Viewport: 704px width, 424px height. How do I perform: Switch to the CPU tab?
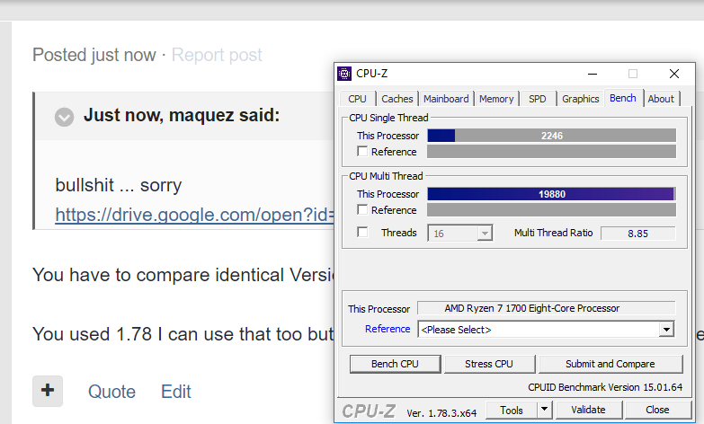click(x=357, y=99)
